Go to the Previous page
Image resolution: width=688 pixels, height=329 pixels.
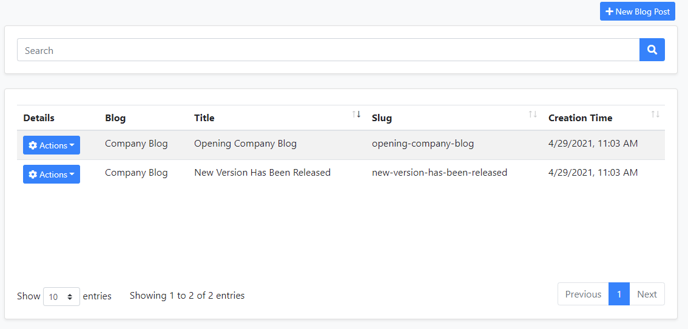coord(583,294)
